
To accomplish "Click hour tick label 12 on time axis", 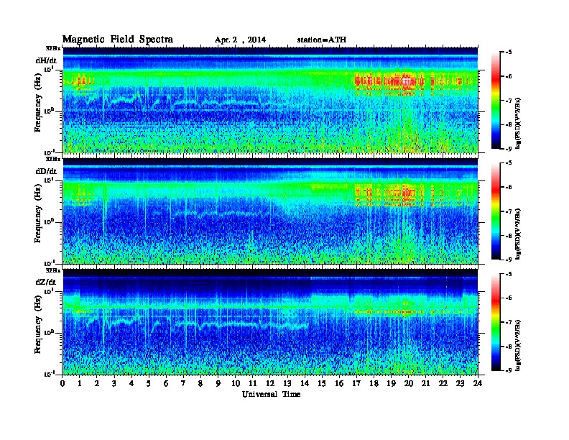I will tap(270, 383).
